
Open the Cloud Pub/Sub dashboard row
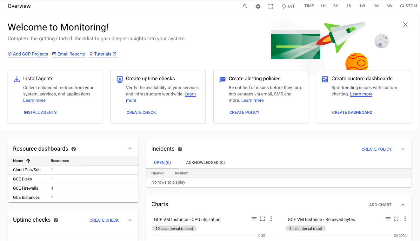tap(73, 170)
